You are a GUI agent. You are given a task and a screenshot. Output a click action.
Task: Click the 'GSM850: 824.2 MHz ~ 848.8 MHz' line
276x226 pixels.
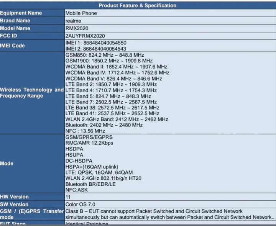coord(105,55)
